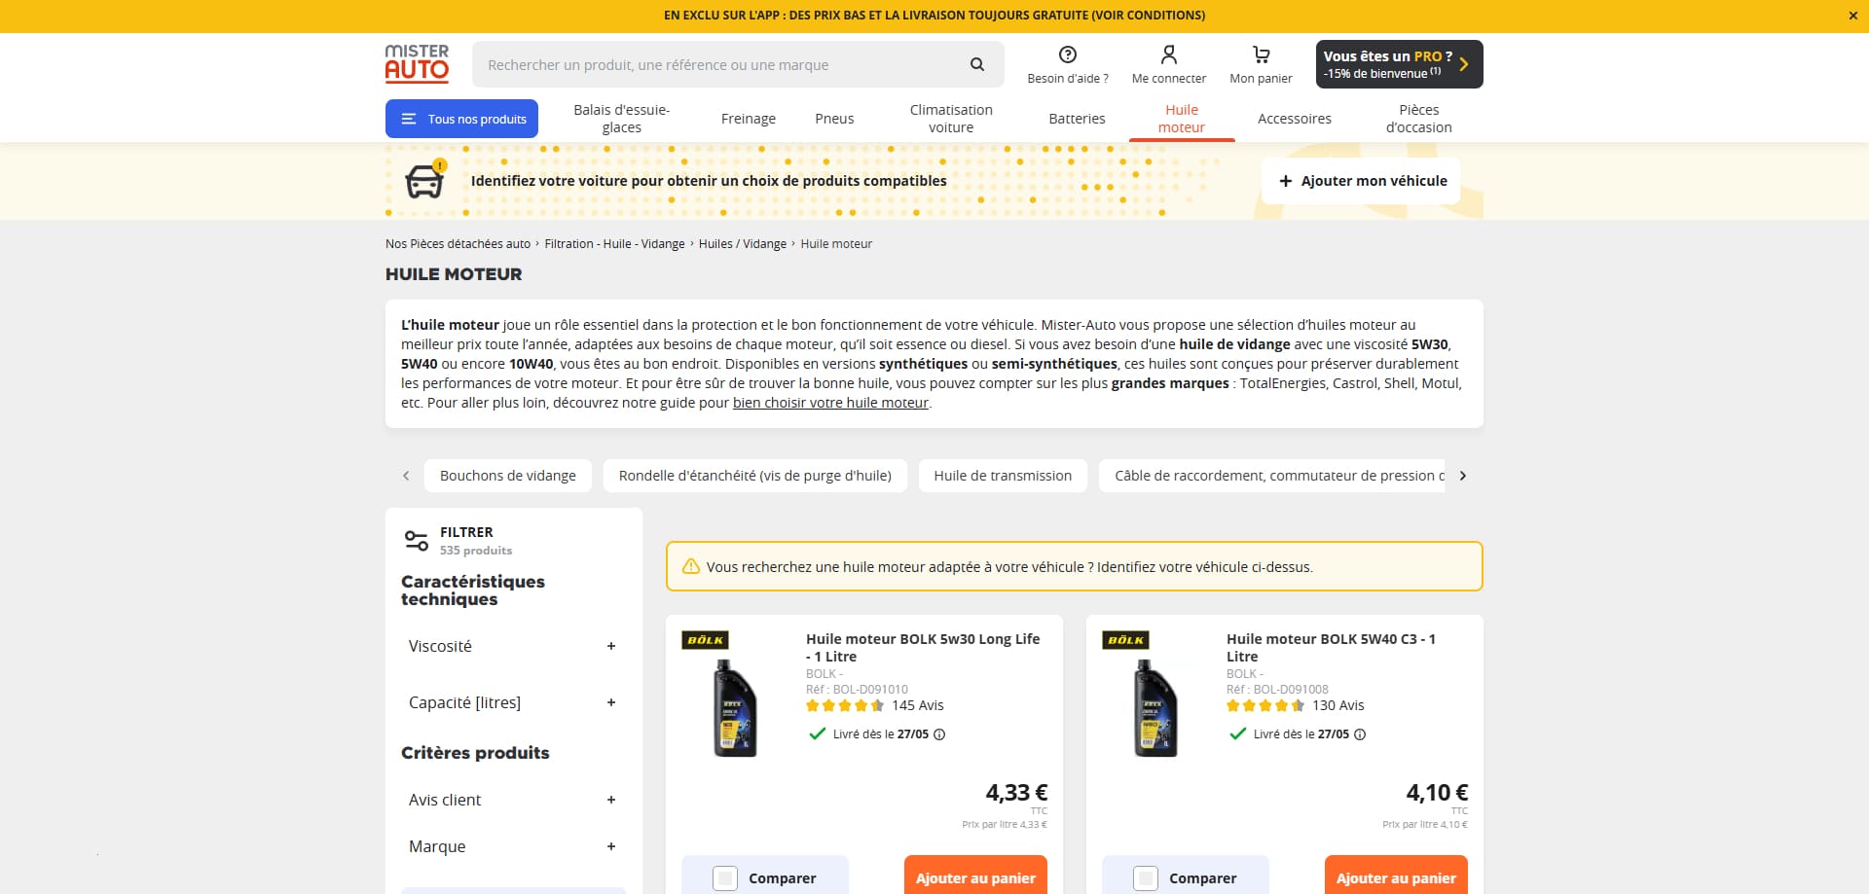Open Climatisation voiture category
The width and height of the screenshot is (1869, 894).
(951, 119)
